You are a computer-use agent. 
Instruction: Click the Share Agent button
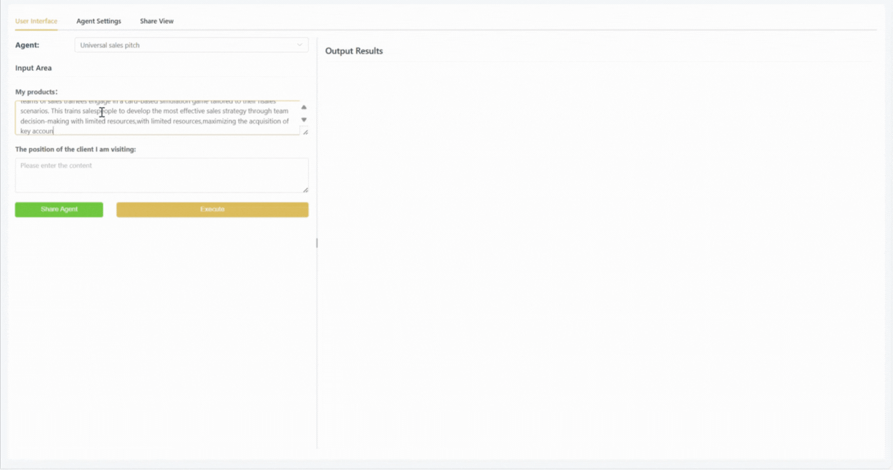coord(59,210)
